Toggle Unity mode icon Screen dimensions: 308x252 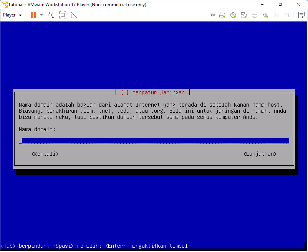[x=74, y=15]
